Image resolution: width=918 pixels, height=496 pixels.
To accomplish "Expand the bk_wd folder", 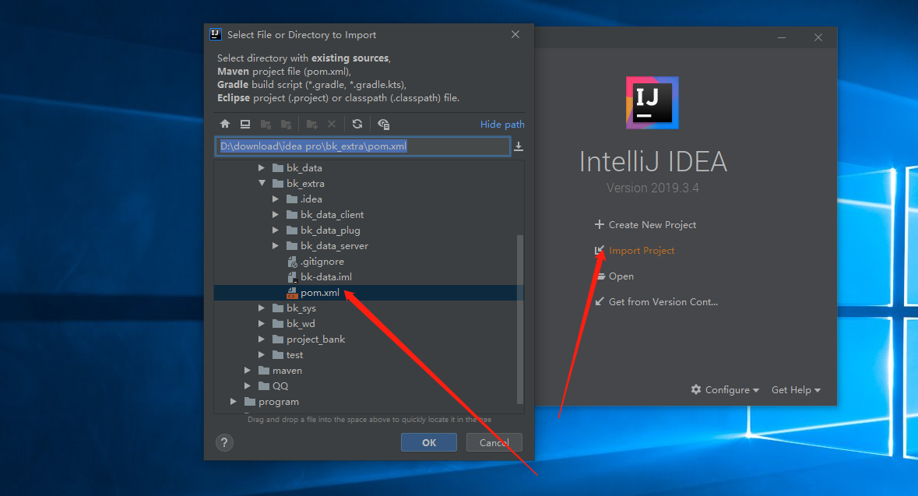I will tap(261, 324).
